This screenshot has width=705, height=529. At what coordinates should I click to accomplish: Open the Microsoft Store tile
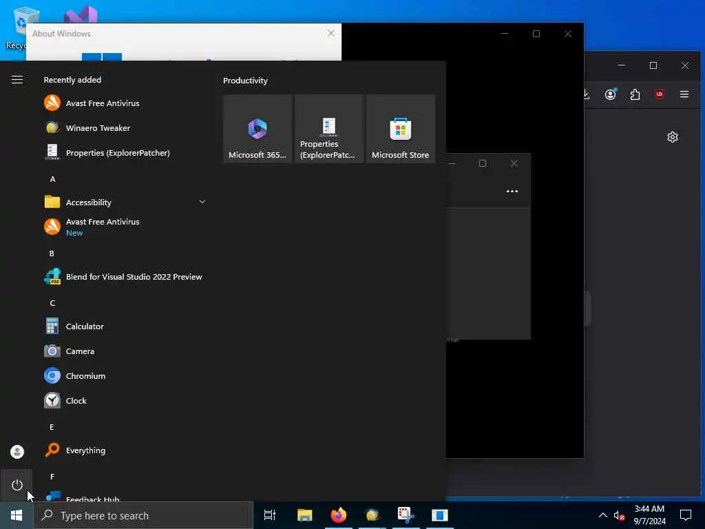401,129
